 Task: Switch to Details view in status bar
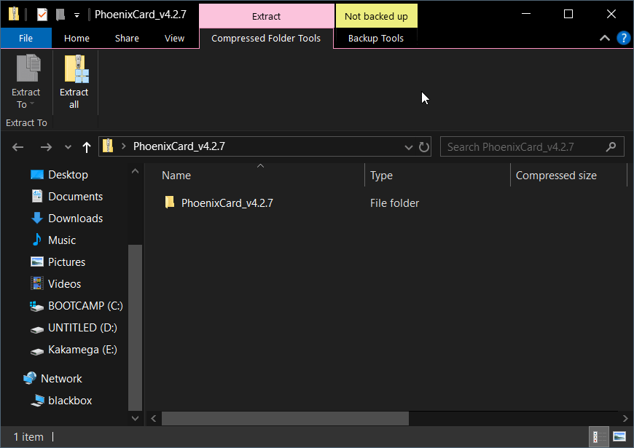click(x=599, y=436)
